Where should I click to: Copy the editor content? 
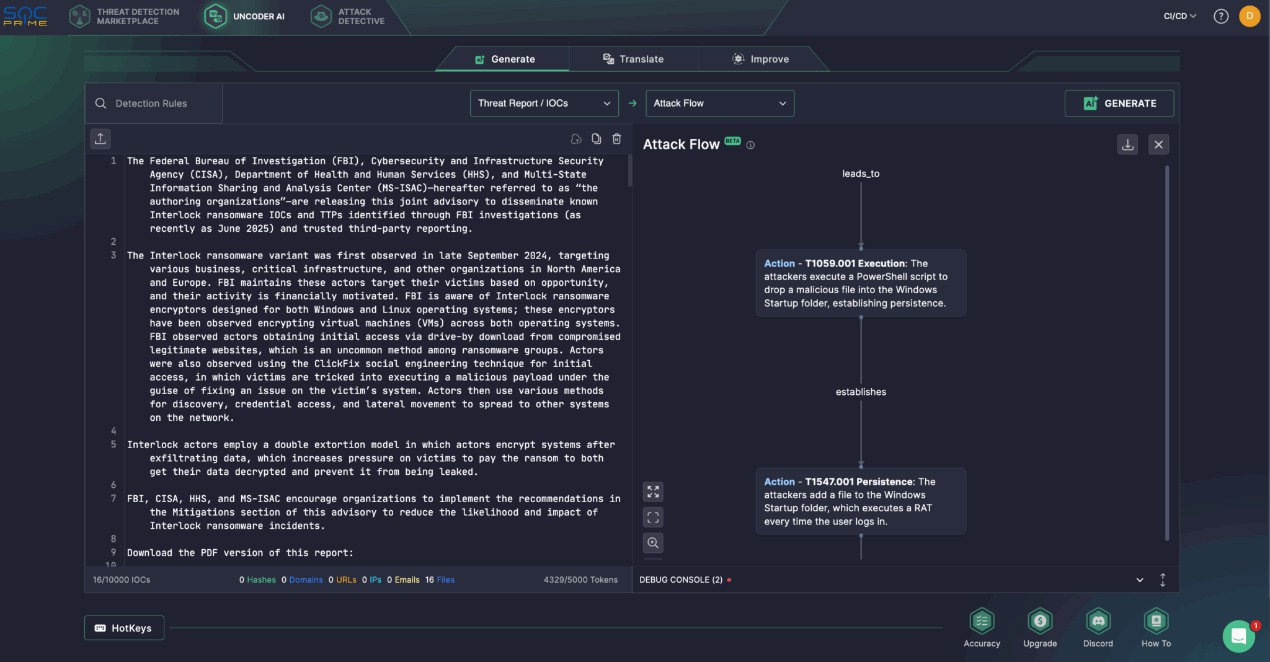click(596, 139)
